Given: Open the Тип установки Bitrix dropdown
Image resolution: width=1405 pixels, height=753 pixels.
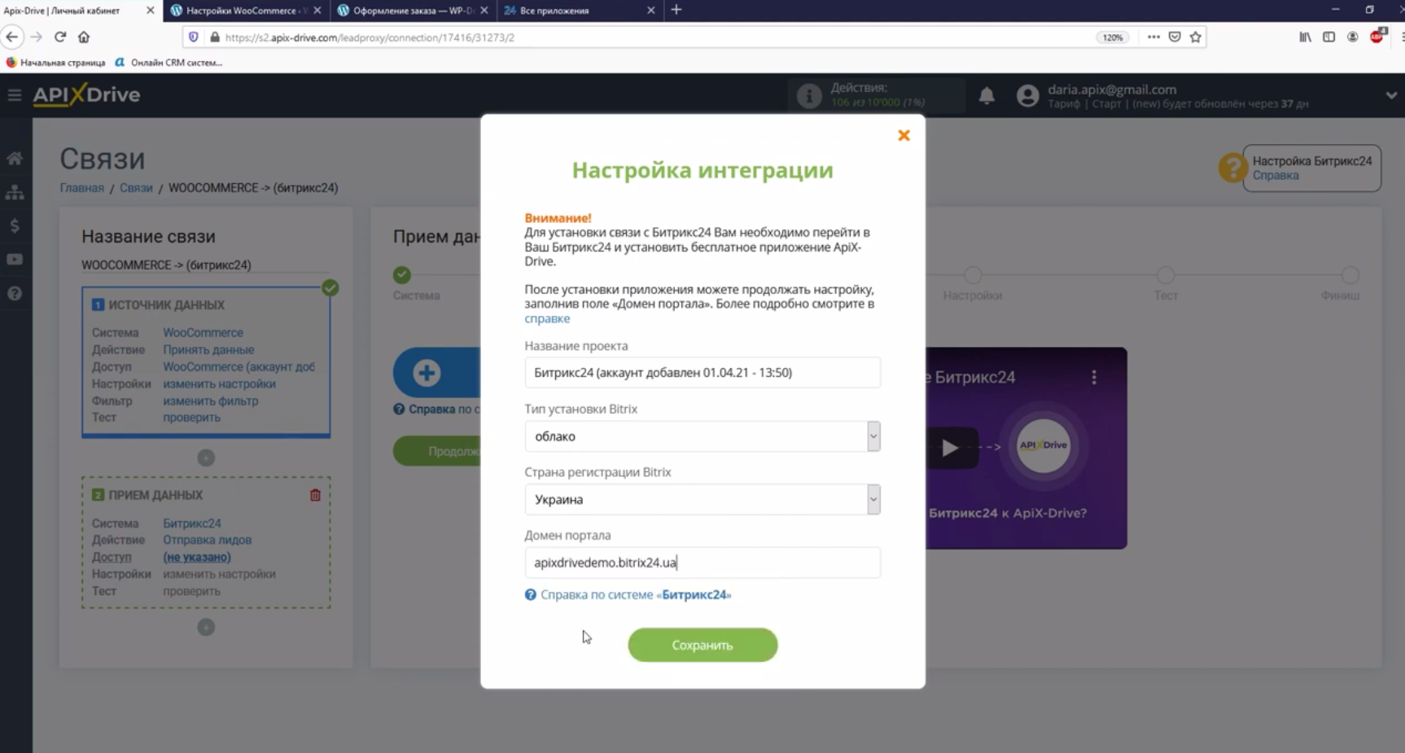Looking at the screenshot, I should point(702,436).
